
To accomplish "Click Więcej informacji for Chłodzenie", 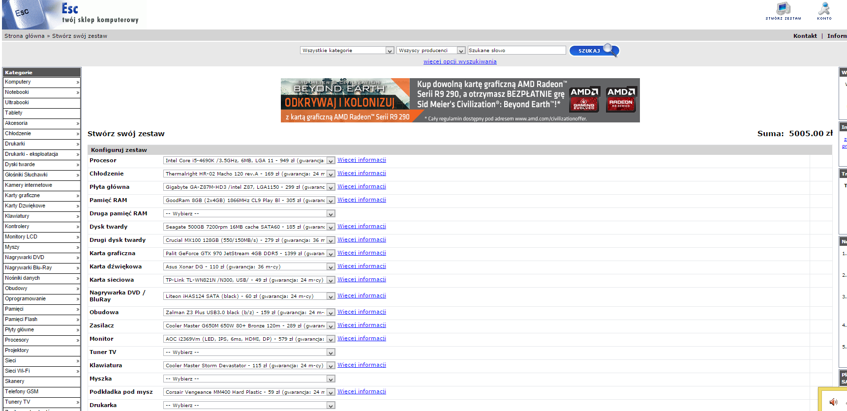I will click(362, 173).
